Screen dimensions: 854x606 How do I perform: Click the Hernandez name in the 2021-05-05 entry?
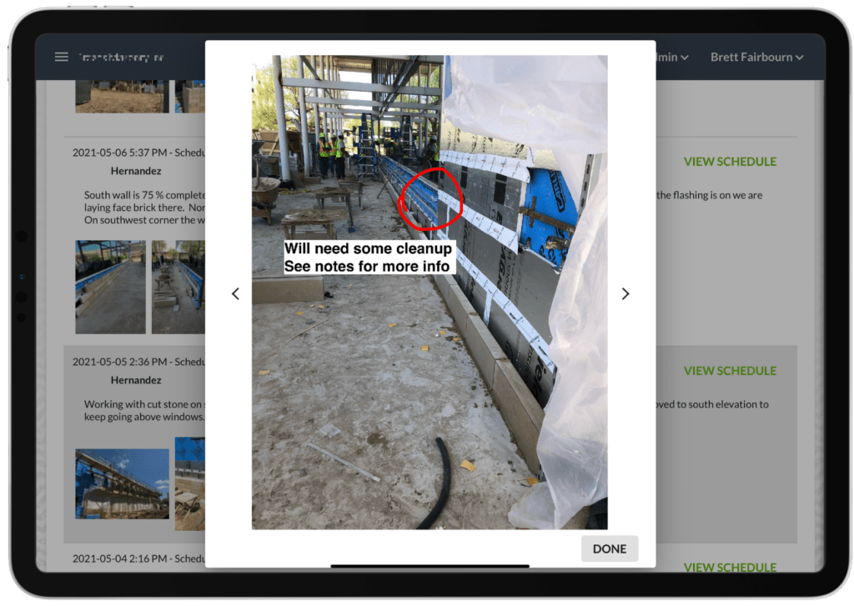(x=136, y=380)
